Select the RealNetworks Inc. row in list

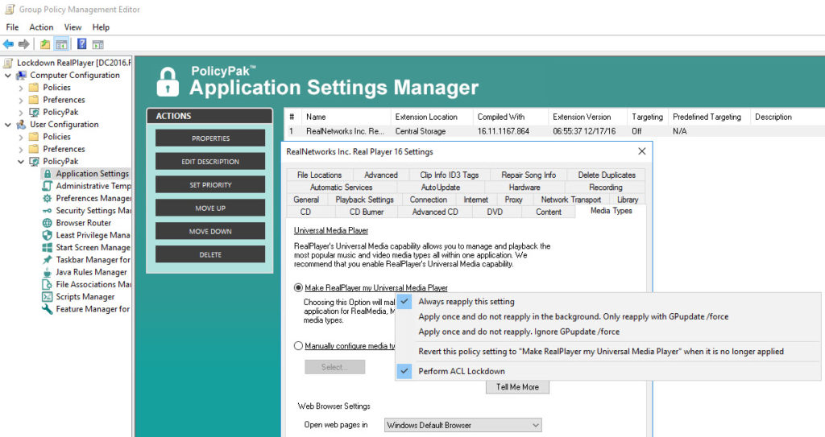(554, 131)
